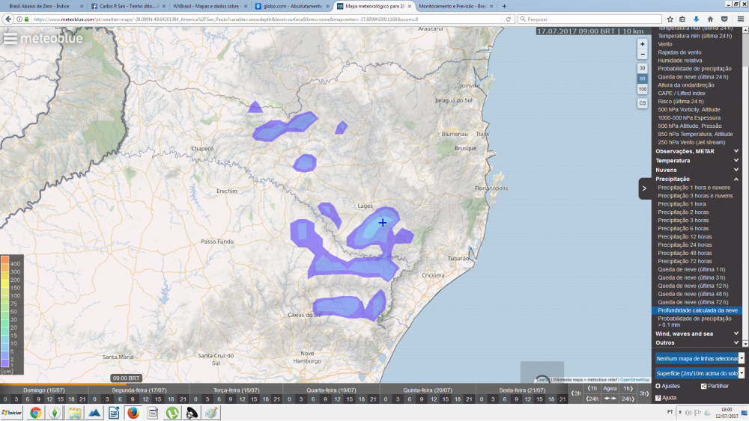Step forward 1h in timeline
The image size is (749, 421).
click(628, 388)
